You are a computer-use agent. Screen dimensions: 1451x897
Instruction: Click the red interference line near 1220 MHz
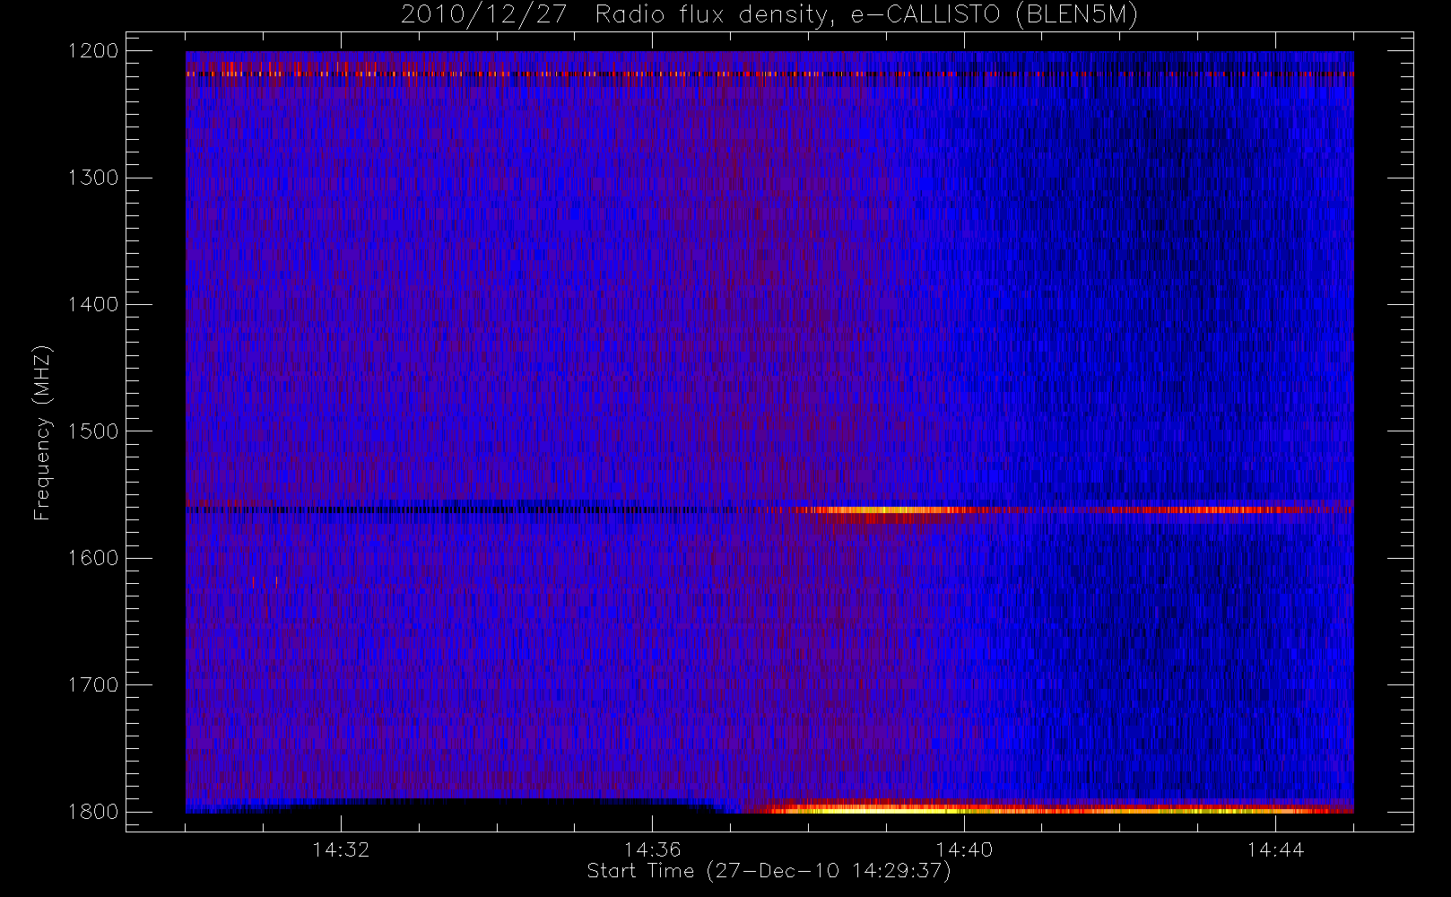(769, 74)
